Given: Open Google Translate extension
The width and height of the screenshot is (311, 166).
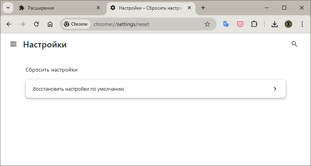Looking at the screenshot, I should coord(226,24).
